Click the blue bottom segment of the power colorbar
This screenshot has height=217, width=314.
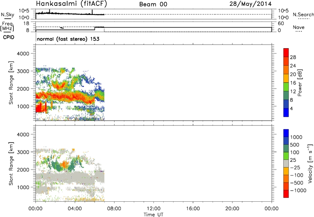[x=286, y=112]
